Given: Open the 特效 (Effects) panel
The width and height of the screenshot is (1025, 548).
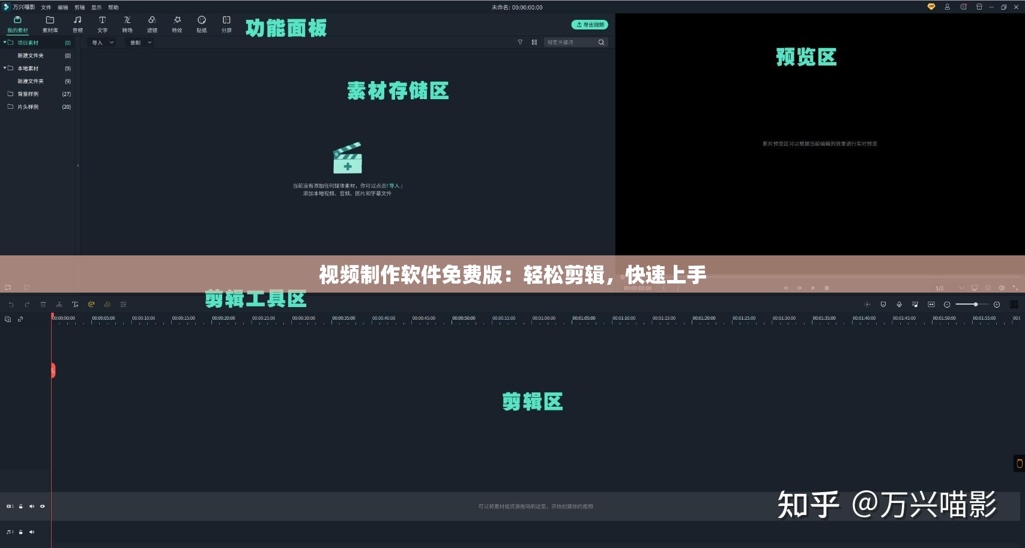Looking at the screenshot, I should pyautogui.click(x=177, y=25).
